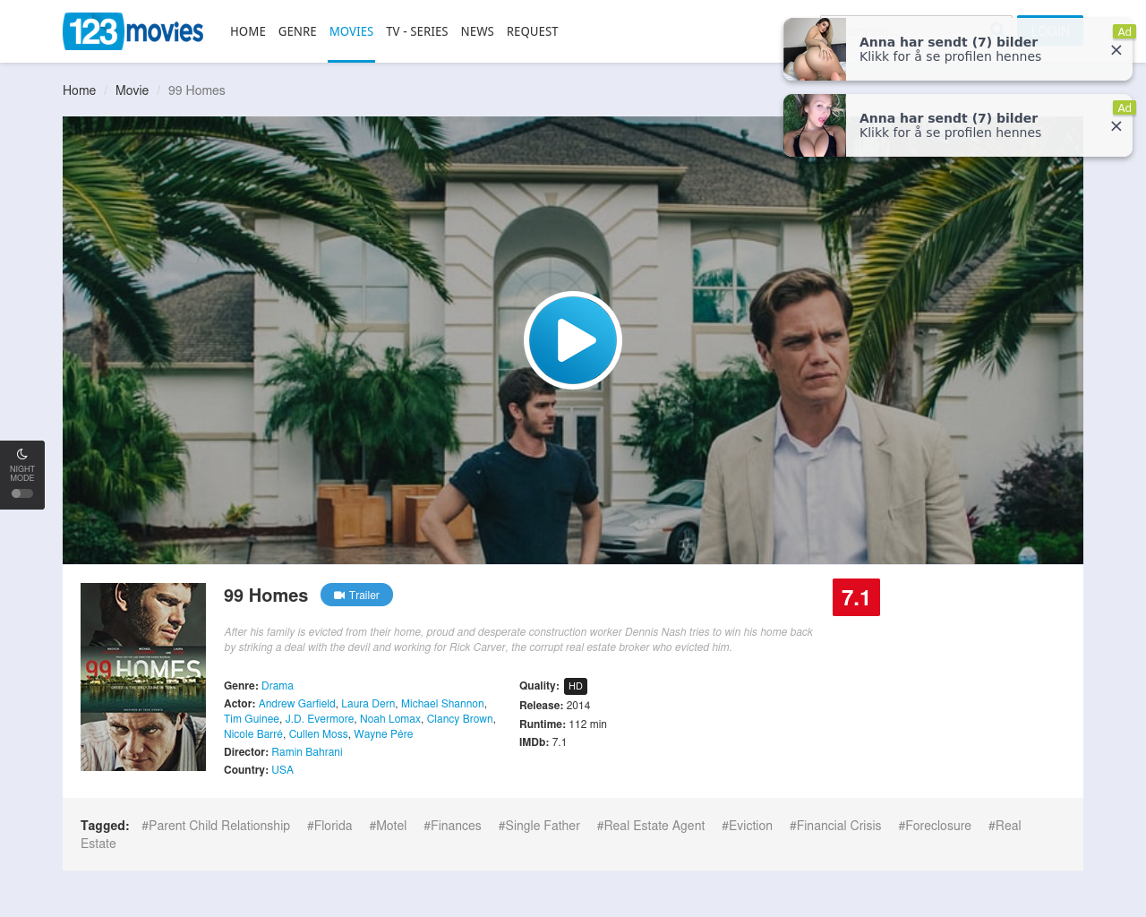View actor Noah Lomax

390,719
